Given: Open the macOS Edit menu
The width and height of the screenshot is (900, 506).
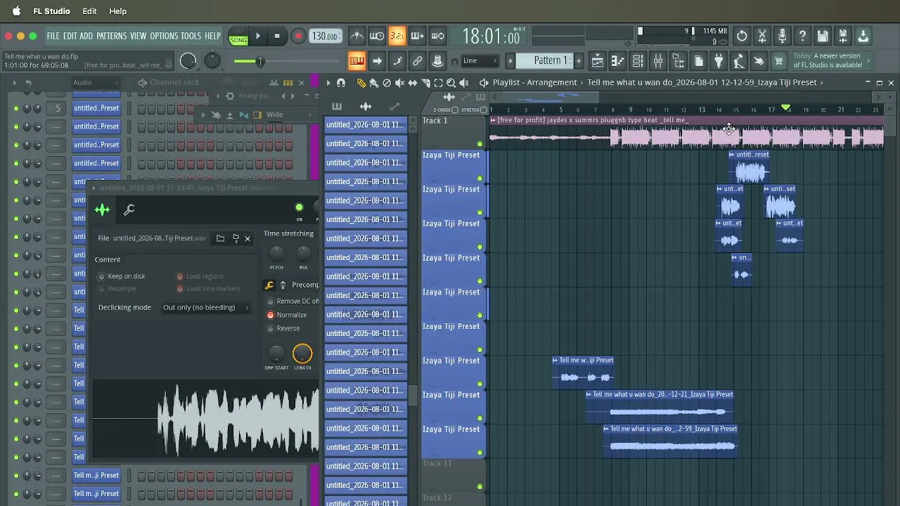Looking at the screenshot, I should 89,11.
